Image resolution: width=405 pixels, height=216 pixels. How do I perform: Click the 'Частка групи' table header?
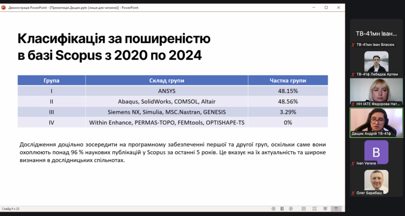[288, 80]
